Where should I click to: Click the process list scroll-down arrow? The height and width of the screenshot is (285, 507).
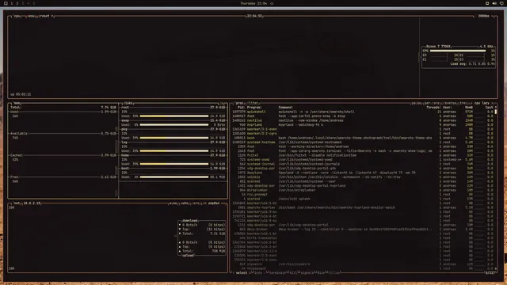[496, 268]
